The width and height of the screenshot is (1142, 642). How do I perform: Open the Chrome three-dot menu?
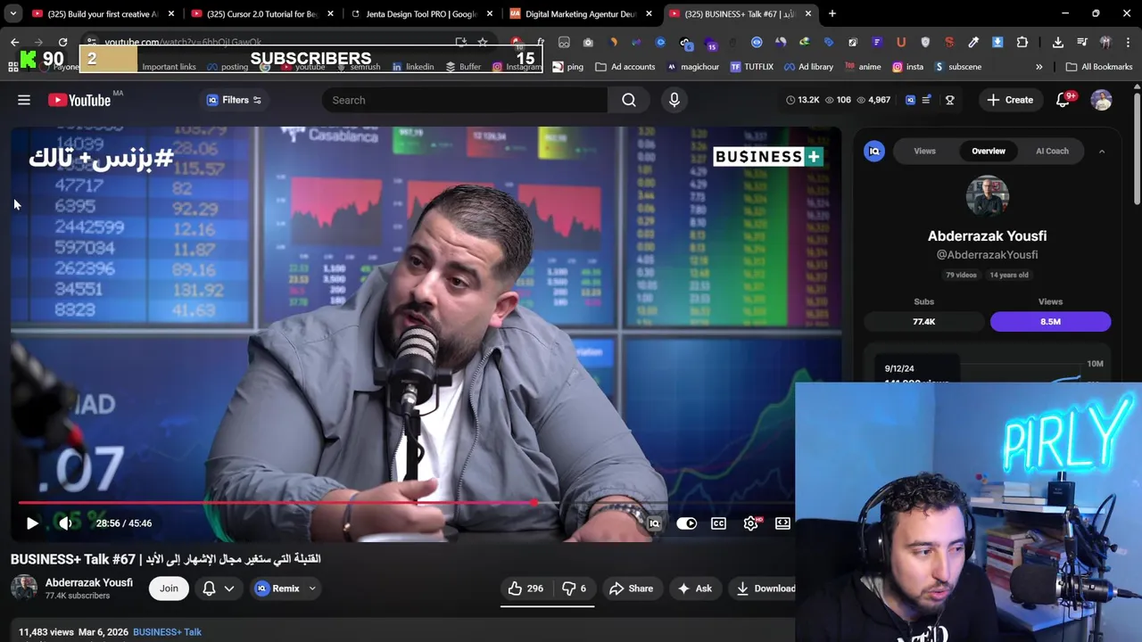pos(1128,42)
